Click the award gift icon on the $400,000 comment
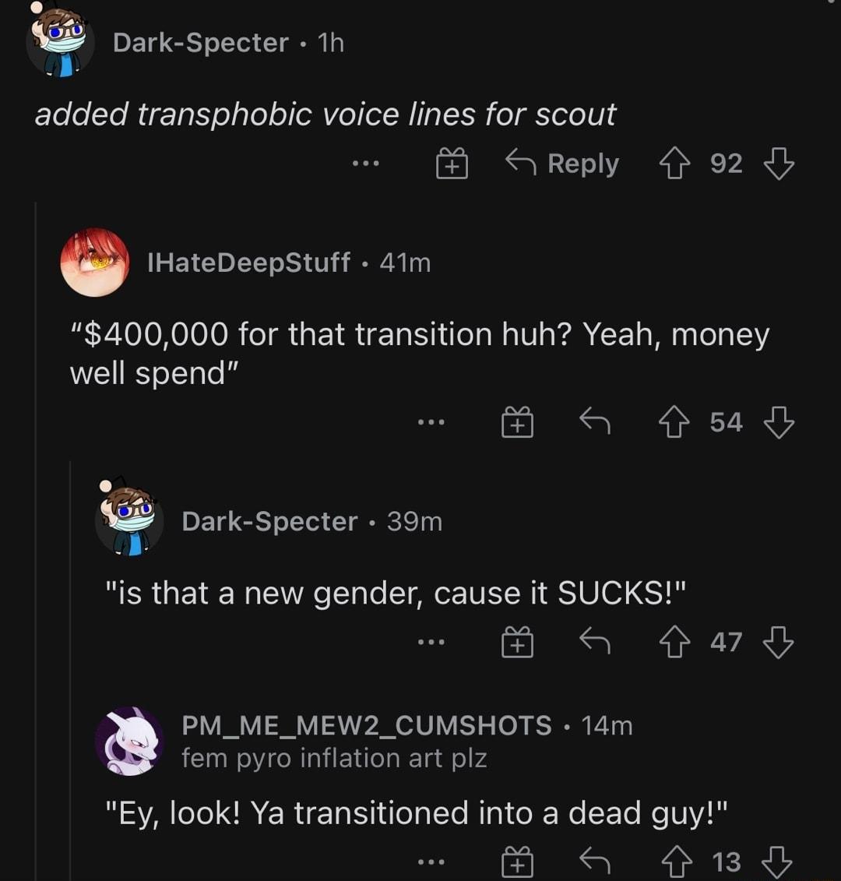 click(517, 421)
